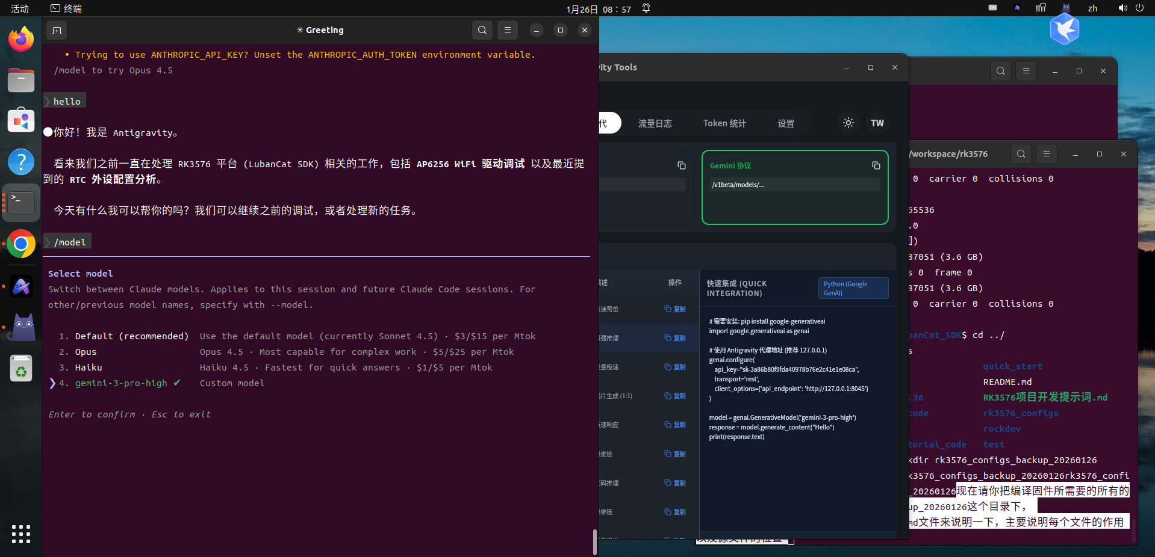Launch Google Chrome from the dock
Viewport: 1155px width, 557px height.
(x=21, y=244)
